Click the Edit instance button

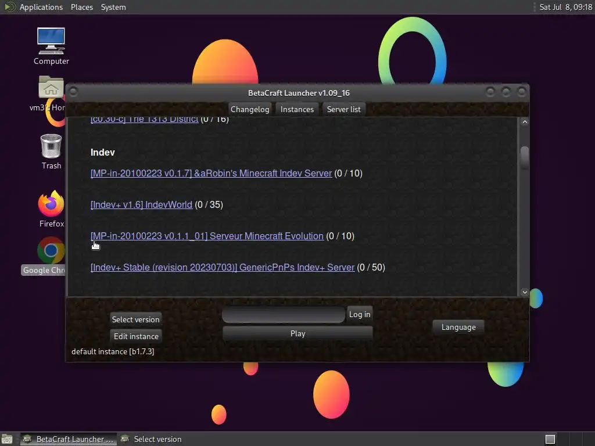tap(136, 336)
